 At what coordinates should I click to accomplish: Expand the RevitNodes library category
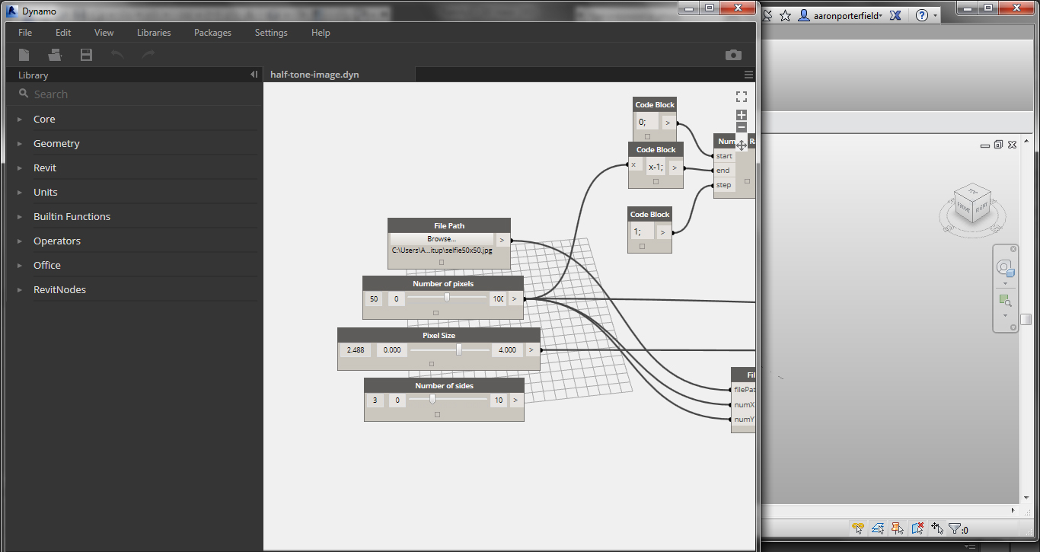coord(20,290)
